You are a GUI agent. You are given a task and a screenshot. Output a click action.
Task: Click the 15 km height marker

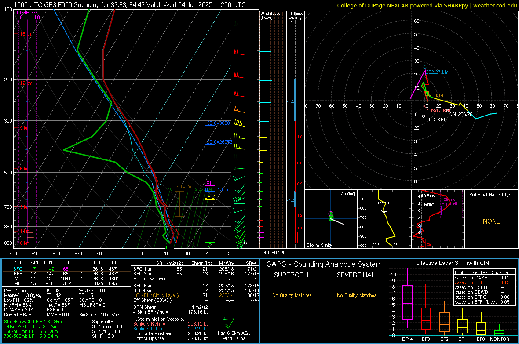(x=26, y=34)
